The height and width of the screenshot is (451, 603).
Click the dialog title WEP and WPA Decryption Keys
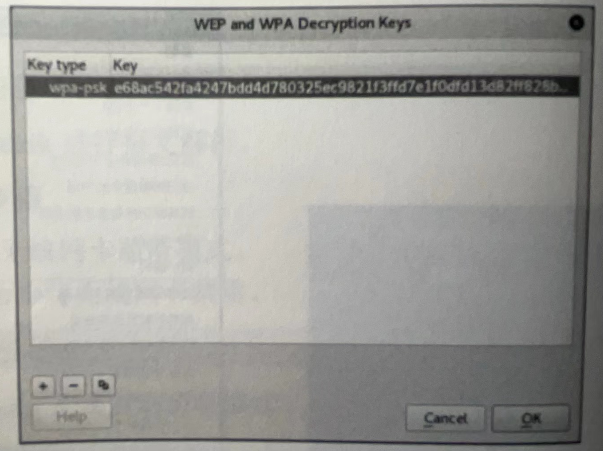point(303,23)
